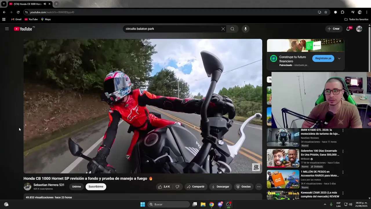371x209 pixels.
Task: View site information icon in address bar
Action: [x=26, y=12]
